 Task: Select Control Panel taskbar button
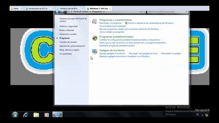(57, 114)
